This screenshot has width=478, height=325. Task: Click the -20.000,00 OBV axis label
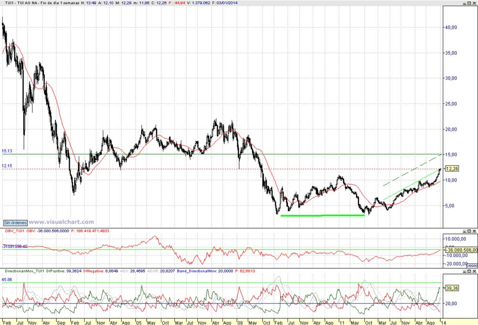tap(457, 264)
